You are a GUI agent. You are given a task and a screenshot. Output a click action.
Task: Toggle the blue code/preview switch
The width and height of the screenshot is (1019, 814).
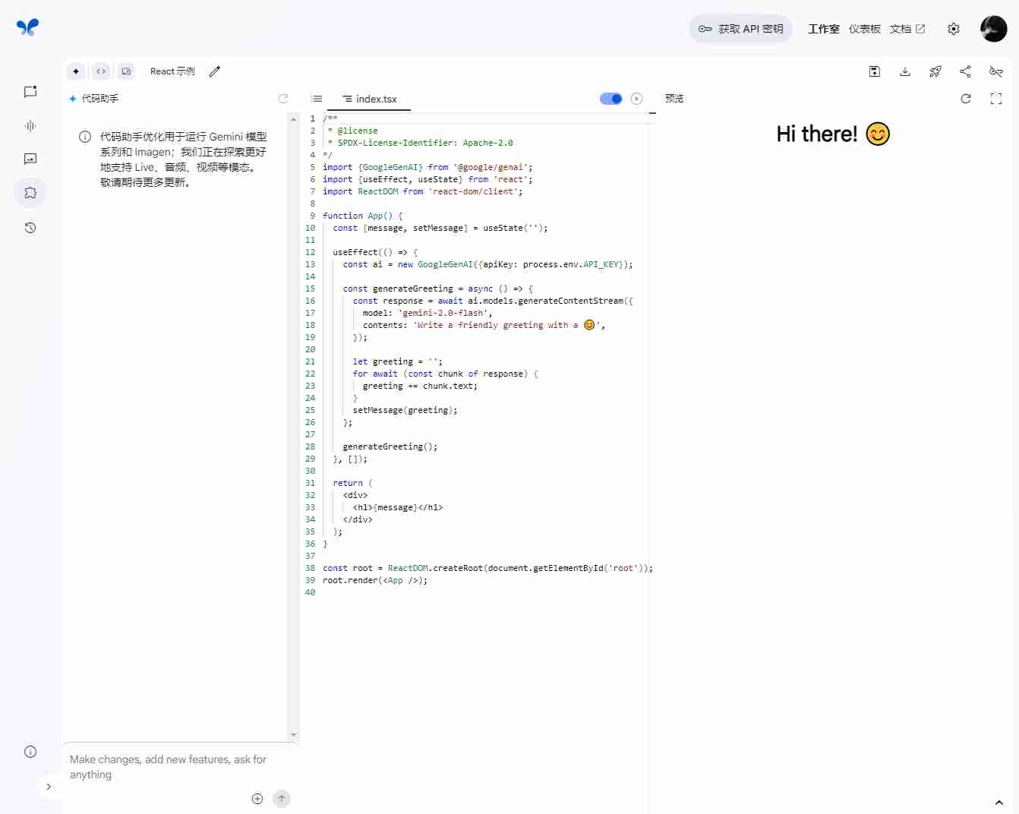[x=611, y=99]
